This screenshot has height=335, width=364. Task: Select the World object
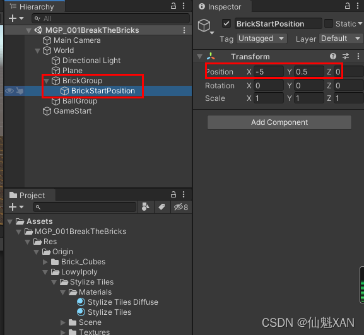[x=64, y=50]
